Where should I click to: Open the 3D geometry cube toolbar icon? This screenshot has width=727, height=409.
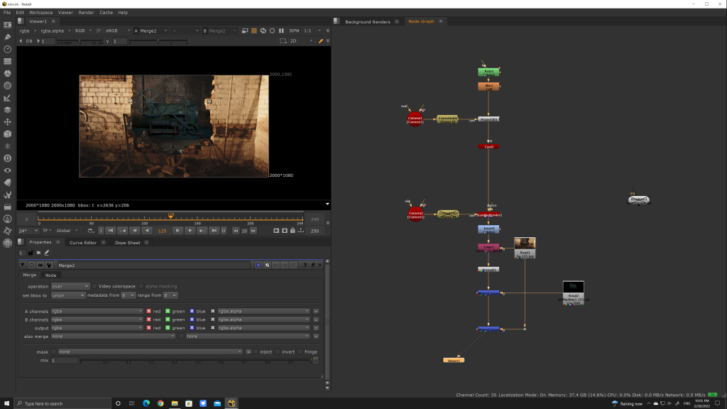pos(7,133)
